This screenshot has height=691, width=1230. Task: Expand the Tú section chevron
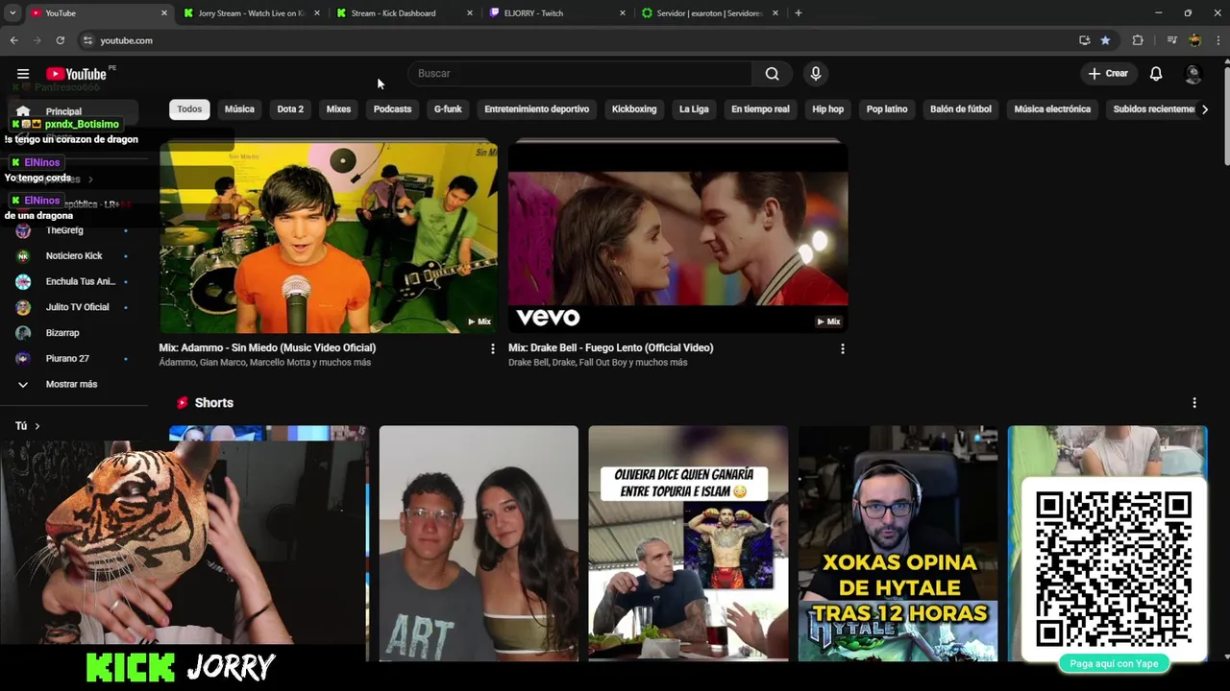click(x=37, y=426)
